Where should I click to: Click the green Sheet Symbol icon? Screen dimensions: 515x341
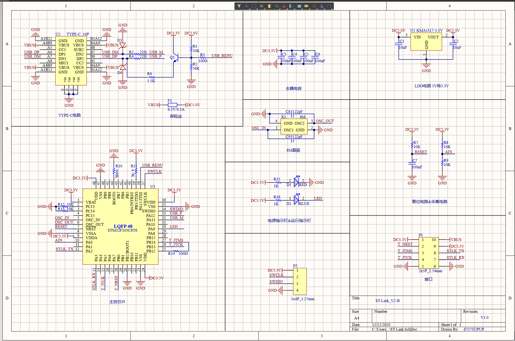tap(299, 6)
